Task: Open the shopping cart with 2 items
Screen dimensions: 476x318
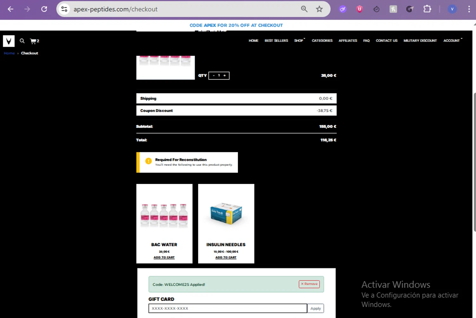Action: (35, 41)
